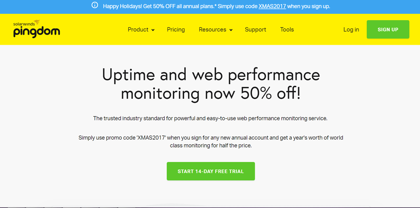
Task: Click the info icon in the holiday banner
Action: pyautogui.click(x=95, y=5)
